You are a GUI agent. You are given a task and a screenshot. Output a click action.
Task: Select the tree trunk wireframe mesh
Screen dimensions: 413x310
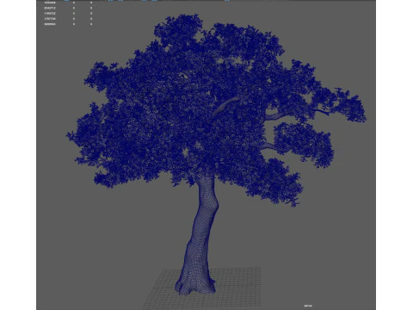point(200,235)
